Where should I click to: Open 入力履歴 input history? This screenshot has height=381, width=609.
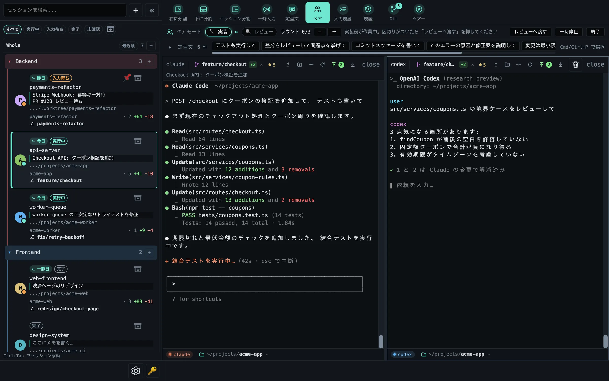pos(343,12)
